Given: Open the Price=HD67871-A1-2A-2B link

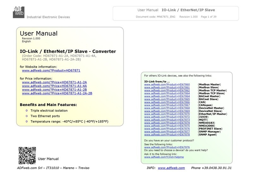Looking at the screenshot, I should 57,93.
